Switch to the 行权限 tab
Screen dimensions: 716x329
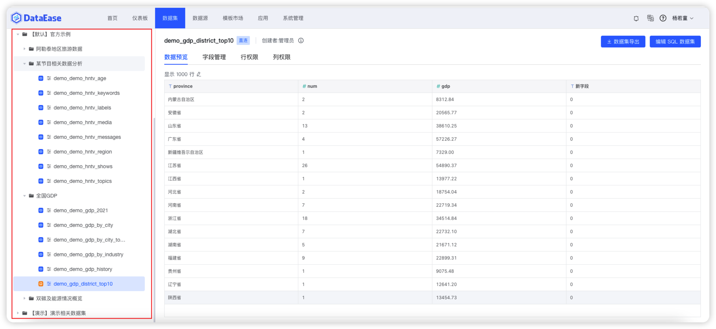click(x=249, y=57)
